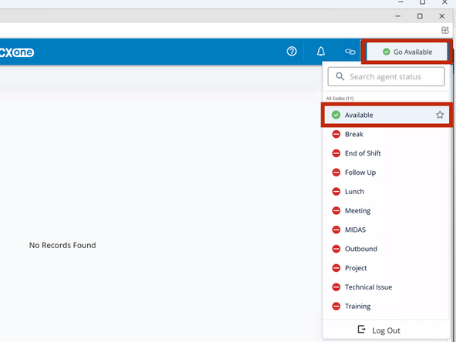Click the search magnifier icon
The height and width of the screenshot is (342, 456).
tap(340, 76)
